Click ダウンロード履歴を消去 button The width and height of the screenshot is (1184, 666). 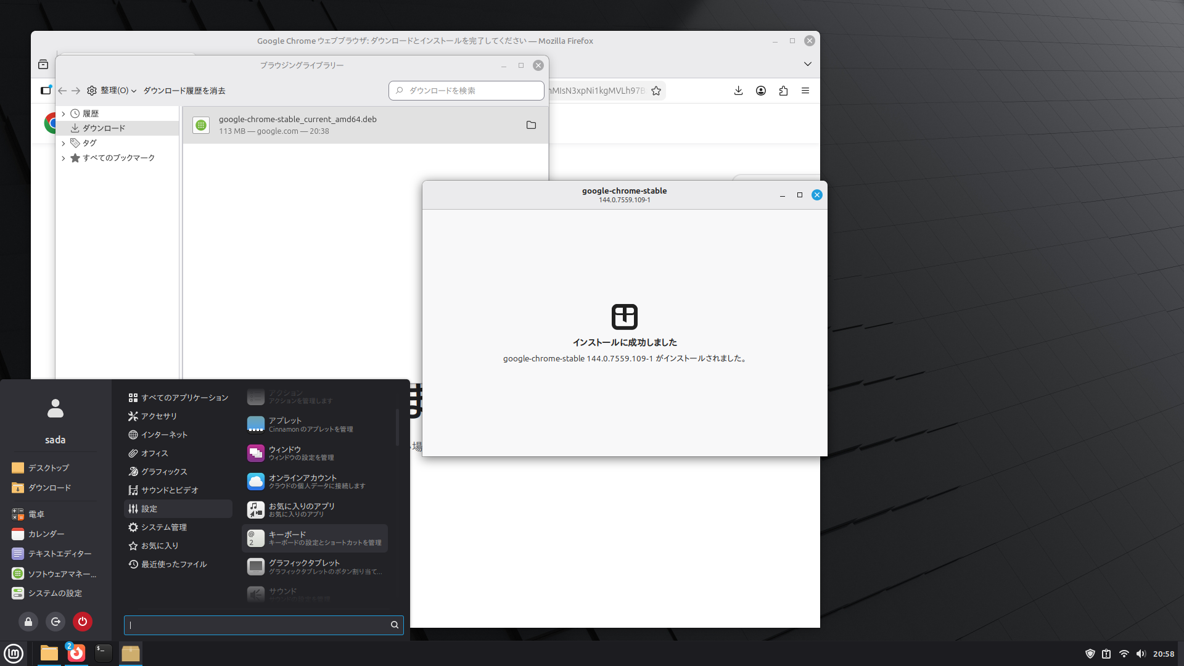pyautogui.click(x=184, y=91)
